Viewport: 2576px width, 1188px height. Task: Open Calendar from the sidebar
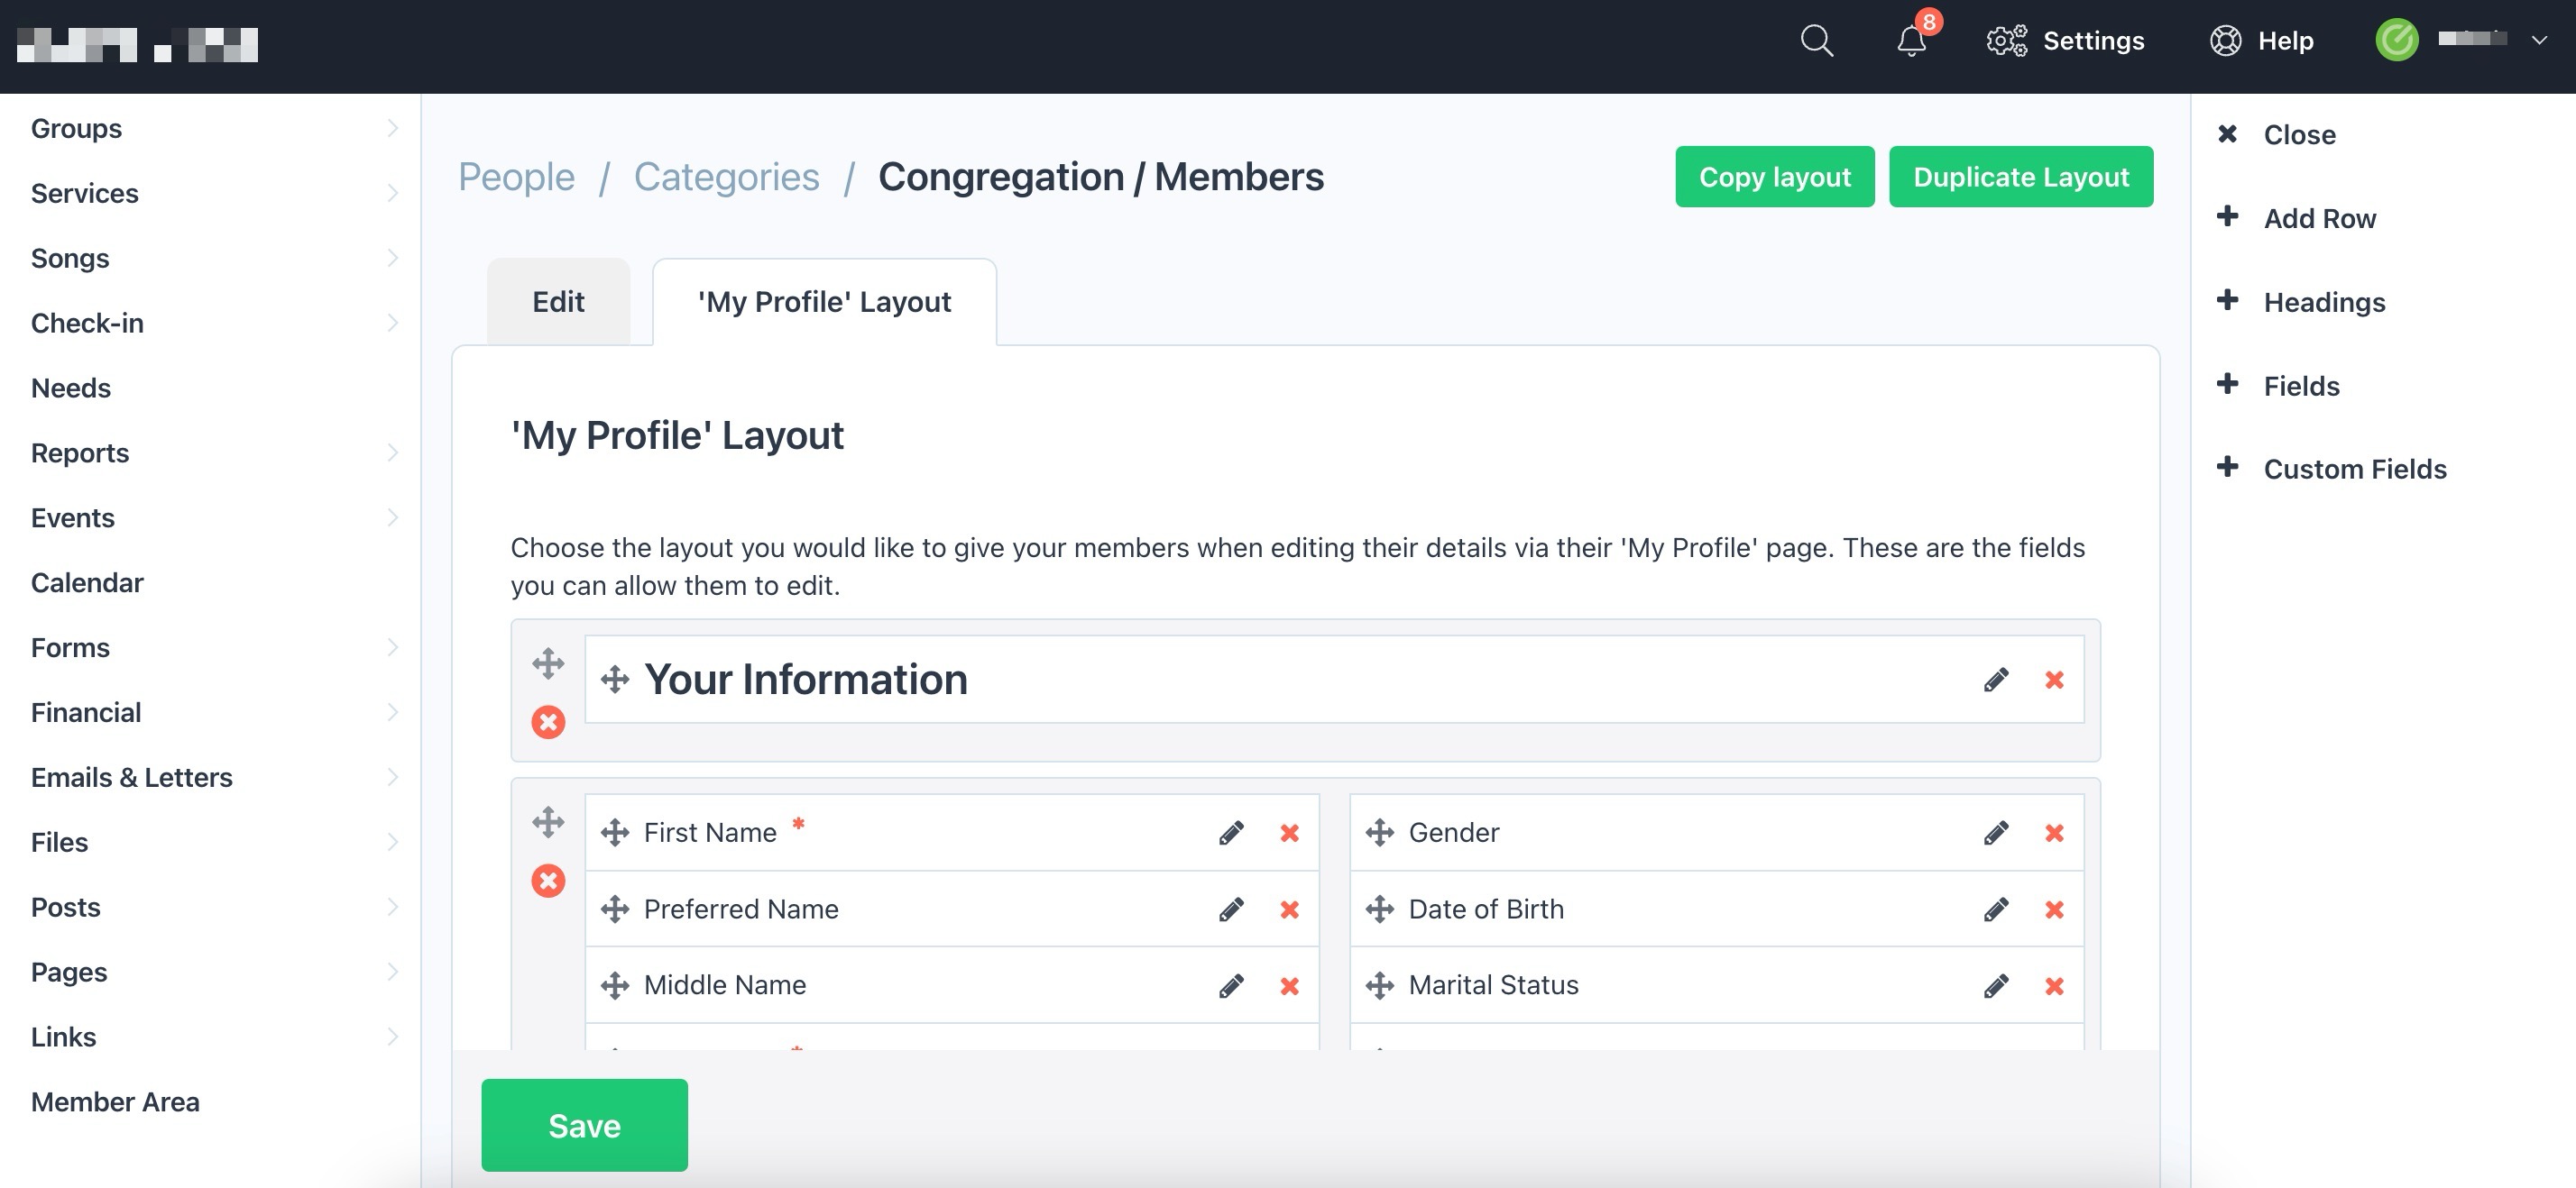pyautogui.click(x=87, y=582)
